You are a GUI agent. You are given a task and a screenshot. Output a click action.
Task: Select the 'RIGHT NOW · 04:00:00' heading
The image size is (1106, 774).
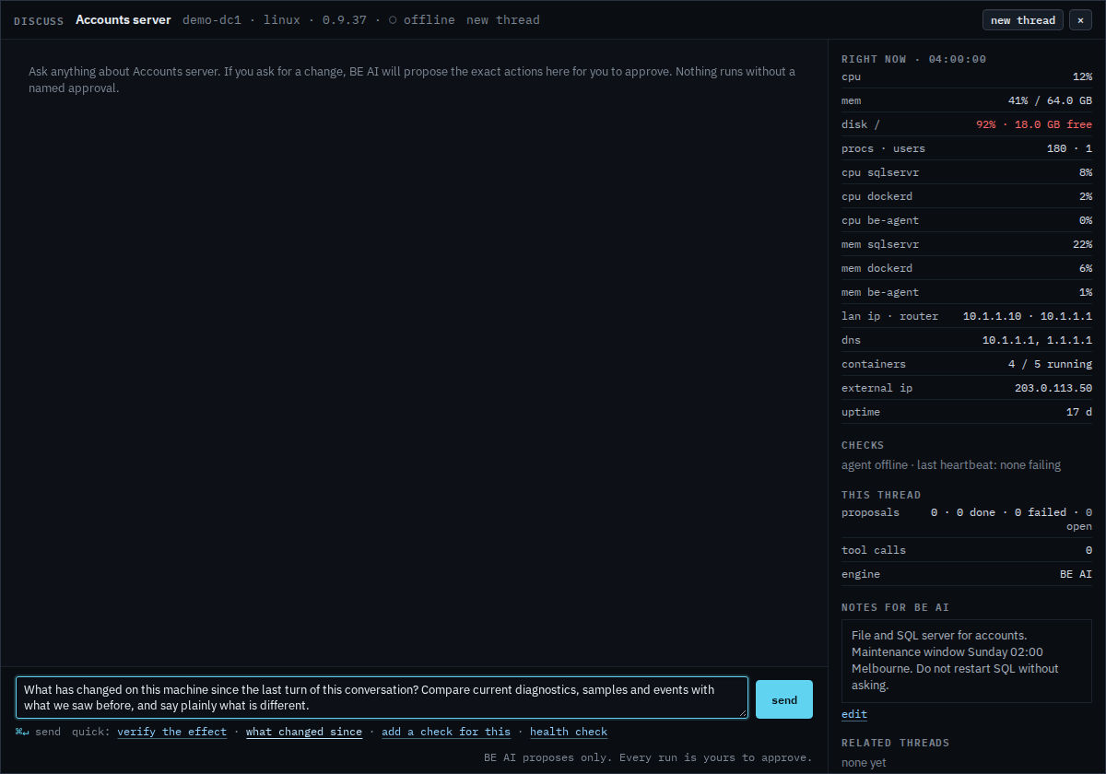(x=913, y=59)
